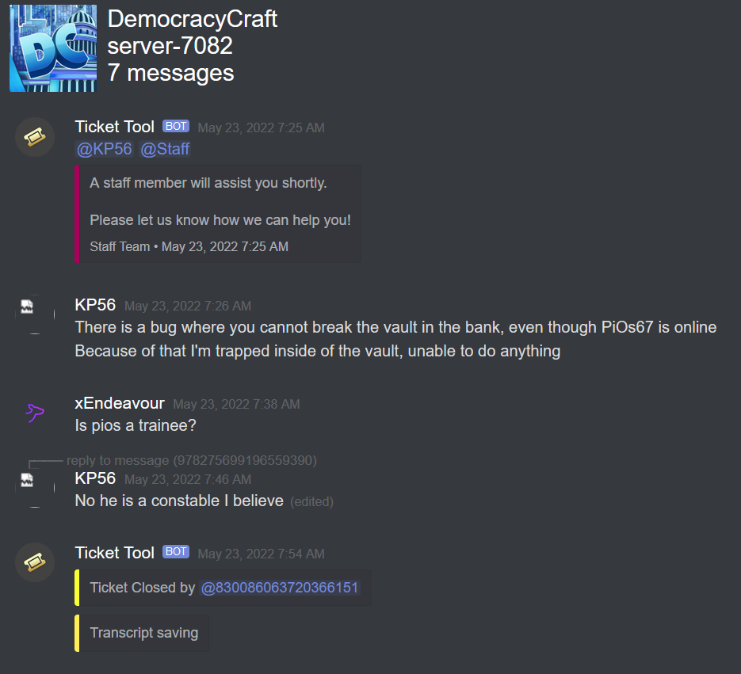Click the KP56 username above the vault bug report
The height and width of the screenshot is (674, 741).
(95, 305)
